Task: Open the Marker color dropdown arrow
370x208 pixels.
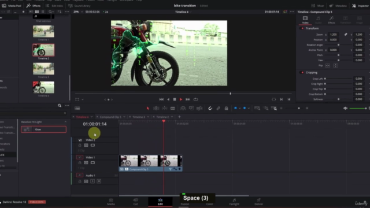Action: tap(249, 109)
